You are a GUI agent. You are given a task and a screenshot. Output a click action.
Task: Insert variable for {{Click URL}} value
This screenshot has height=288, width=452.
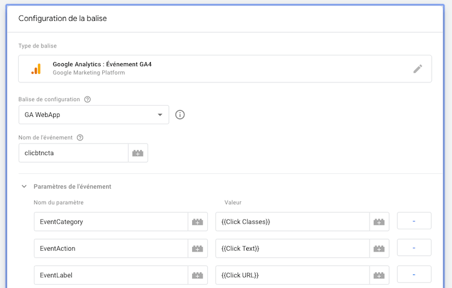(379, 275)
